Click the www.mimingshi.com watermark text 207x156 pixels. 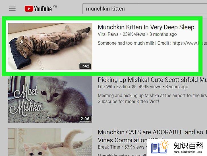[188, 152]
